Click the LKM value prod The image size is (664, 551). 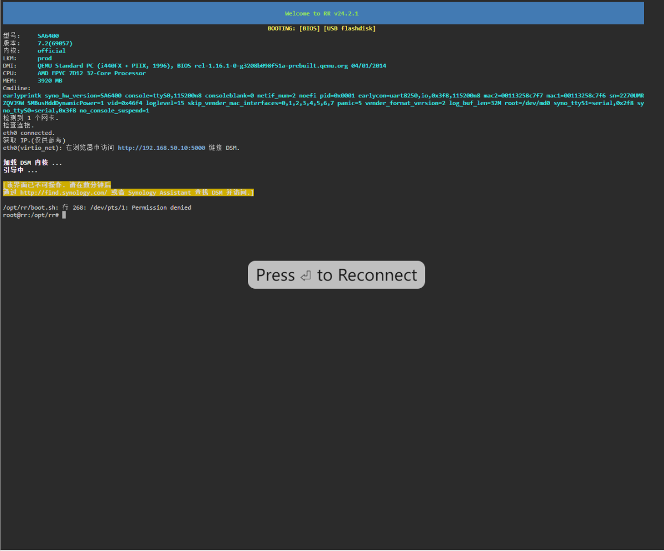[x=44, y=58]
